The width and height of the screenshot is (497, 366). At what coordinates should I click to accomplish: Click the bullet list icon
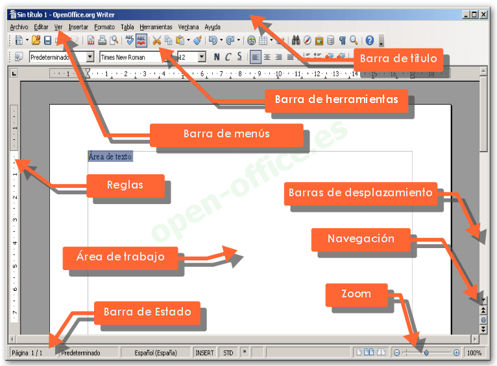[x=317, y=56]
